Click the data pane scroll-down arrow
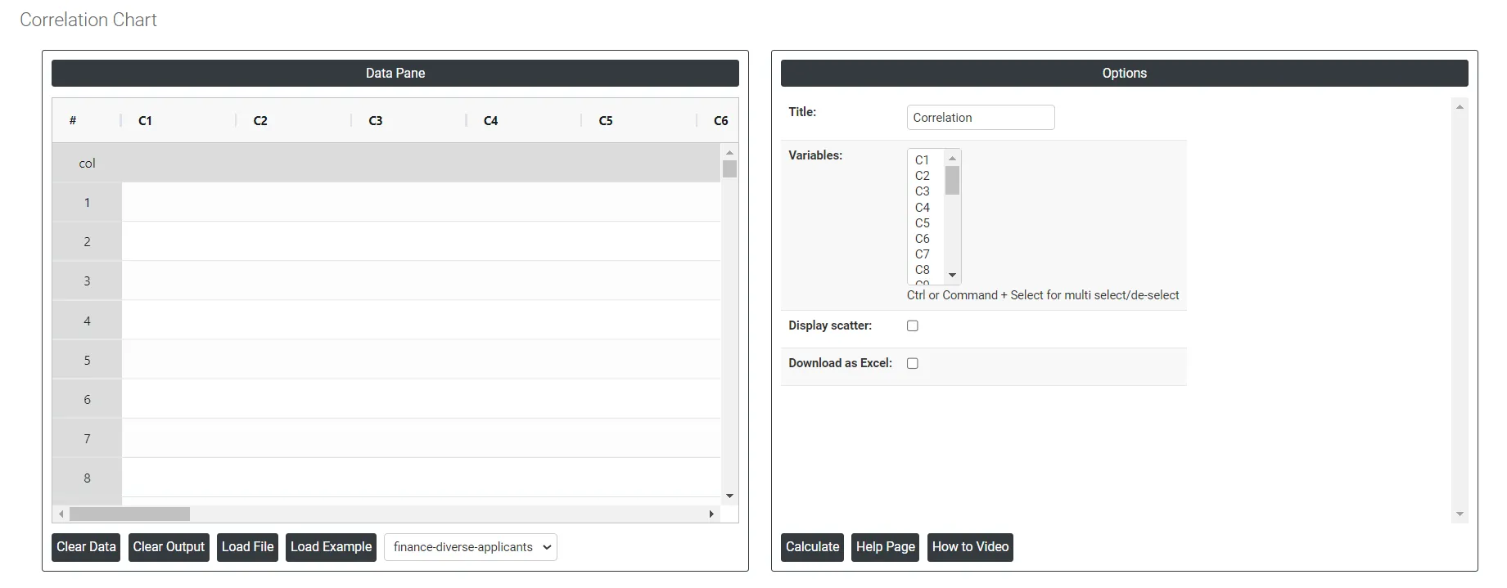This screenshot has height=588, width=1507. (729, 496)
